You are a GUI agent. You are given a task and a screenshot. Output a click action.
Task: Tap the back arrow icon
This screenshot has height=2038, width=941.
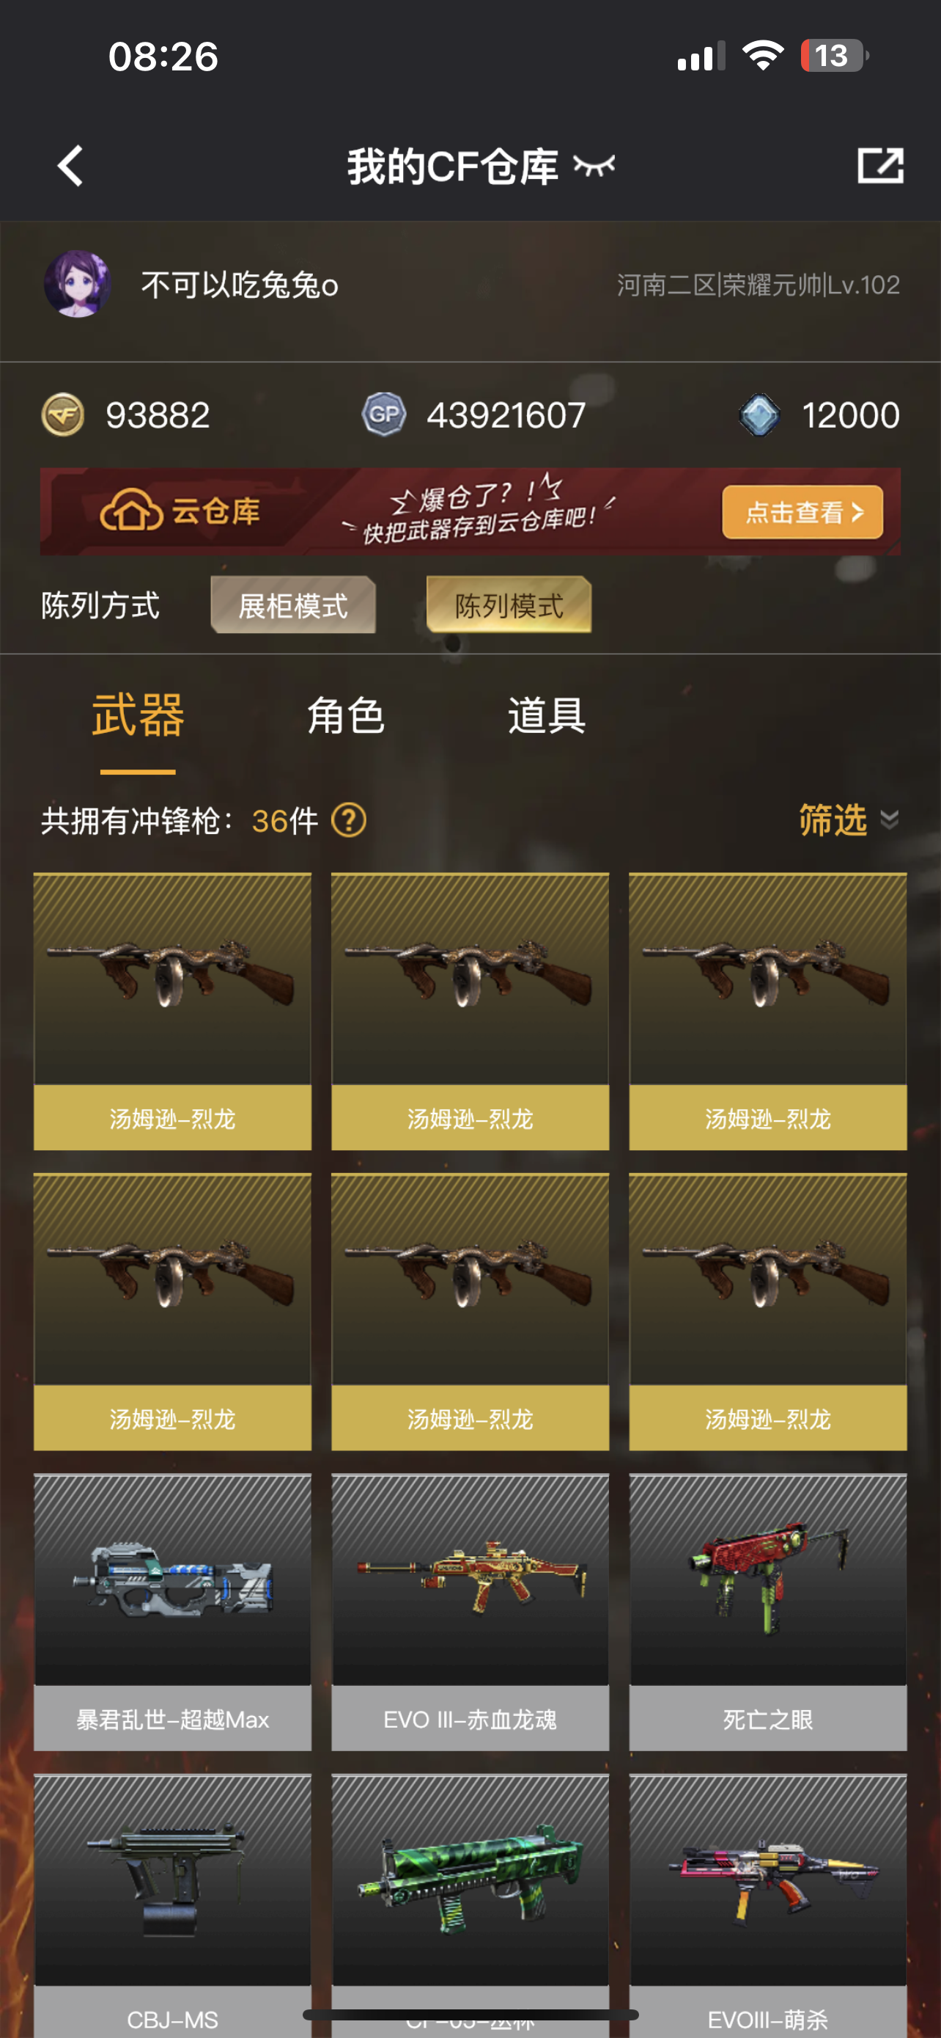tap(71, 166)
